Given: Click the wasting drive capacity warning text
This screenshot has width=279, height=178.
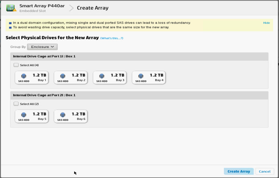Looking at the screenshot, I should 91,27.
